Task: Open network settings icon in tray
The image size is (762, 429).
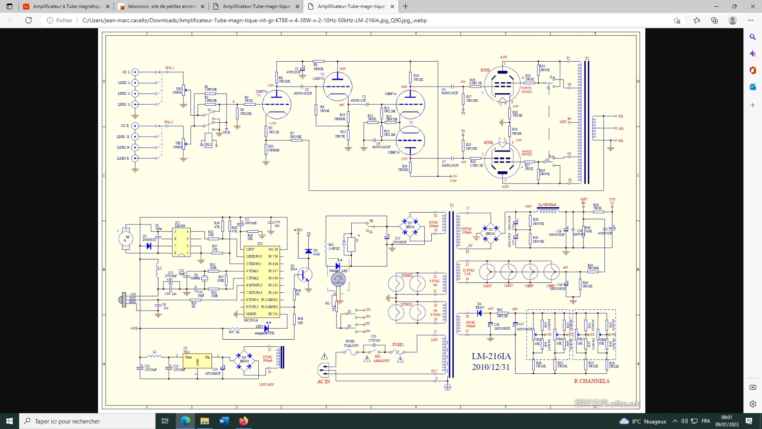Action: click(694, 421)
